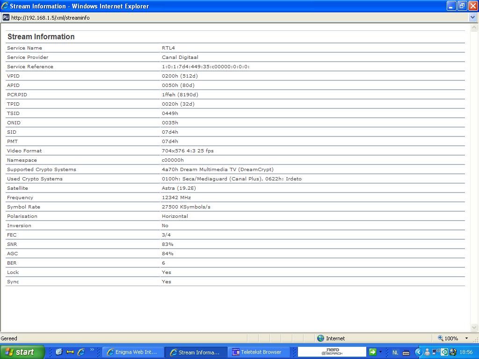
Task: Click the provider value Canal Digitaal
Action: click(x=180, y=57)
